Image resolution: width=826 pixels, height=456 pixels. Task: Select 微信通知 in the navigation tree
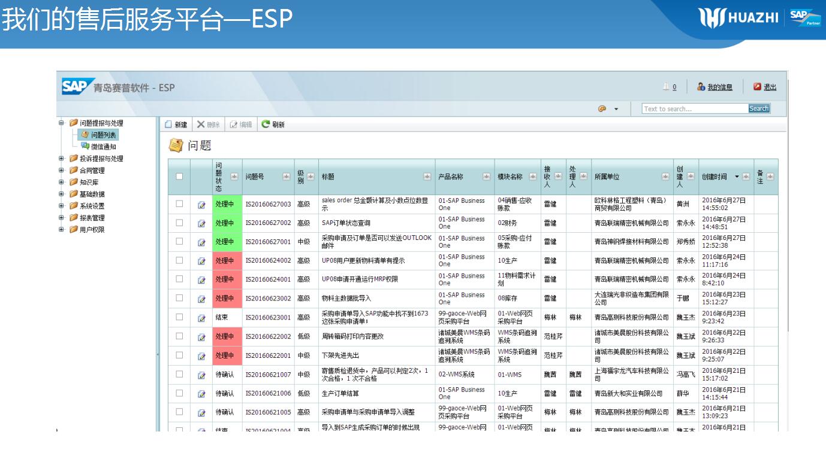click(103, 147)
